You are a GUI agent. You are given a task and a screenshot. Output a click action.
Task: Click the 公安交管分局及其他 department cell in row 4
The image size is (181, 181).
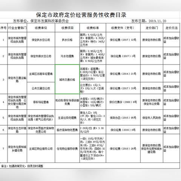[x=17, y=102]
